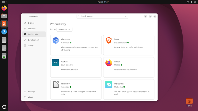Click the Games sidebar icon
This screenshot has height=111, width=198.
coord(25,45)
